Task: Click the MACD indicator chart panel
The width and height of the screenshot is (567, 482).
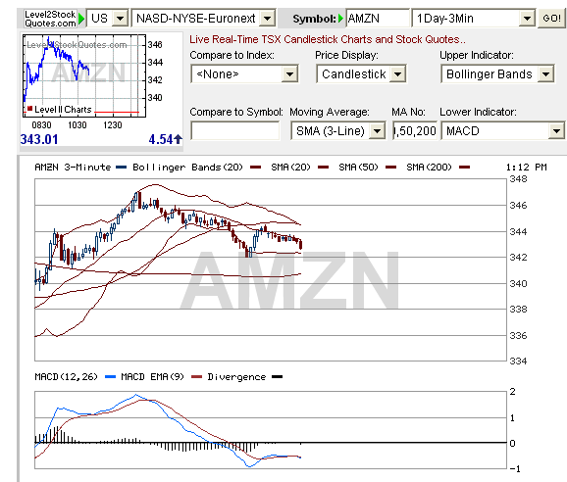Action: tap(271, 430)
